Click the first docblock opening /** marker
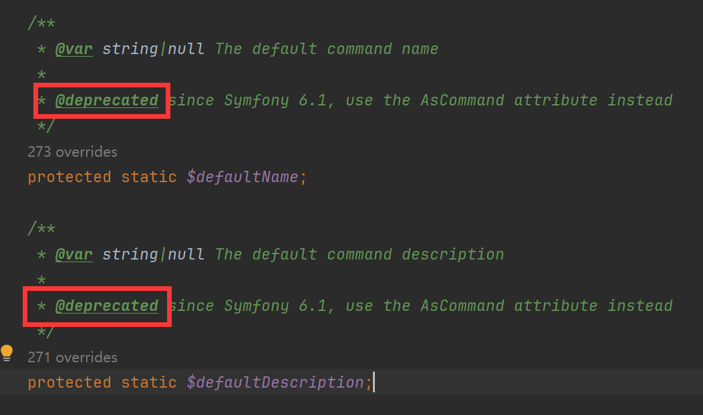 [x=41, y=23]
